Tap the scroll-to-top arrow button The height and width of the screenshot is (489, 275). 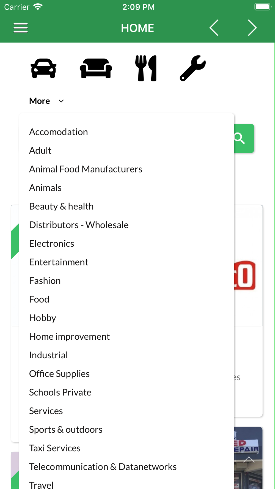point(249,459)
